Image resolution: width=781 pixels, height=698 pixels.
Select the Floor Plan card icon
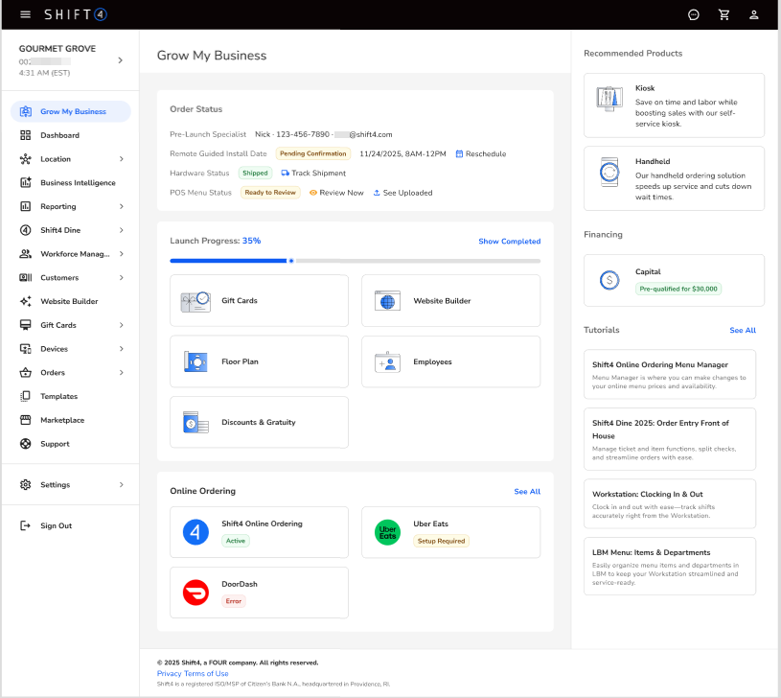point(195,361)
